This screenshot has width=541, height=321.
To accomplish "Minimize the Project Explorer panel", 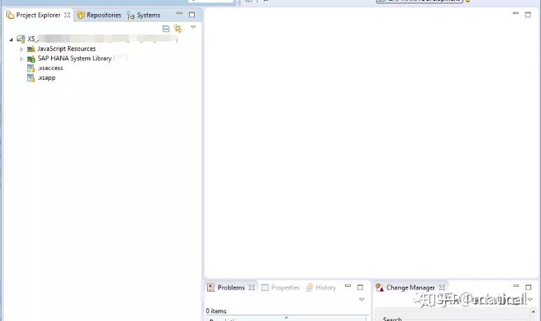I will [179, 13].
